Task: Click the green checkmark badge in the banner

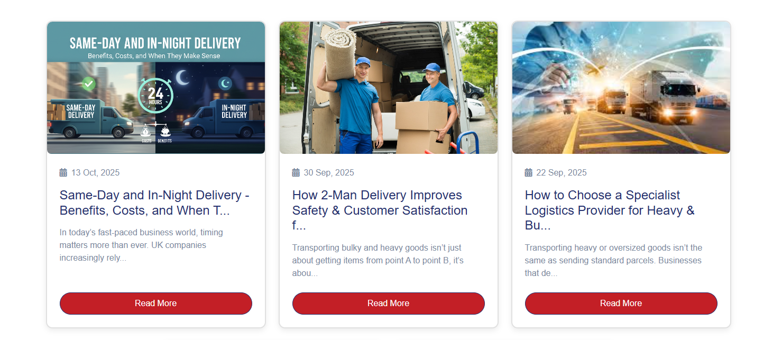Action: (89, 84)
